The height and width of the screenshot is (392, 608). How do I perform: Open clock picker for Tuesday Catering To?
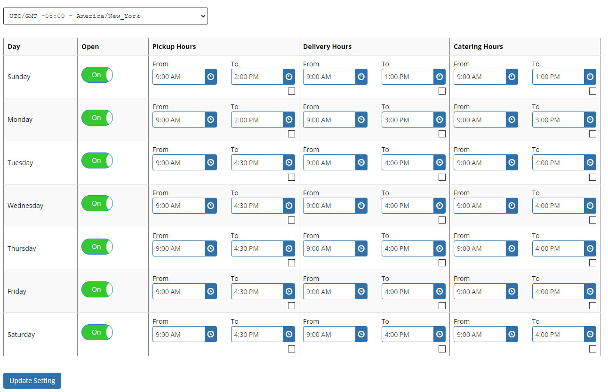(590, 162)
